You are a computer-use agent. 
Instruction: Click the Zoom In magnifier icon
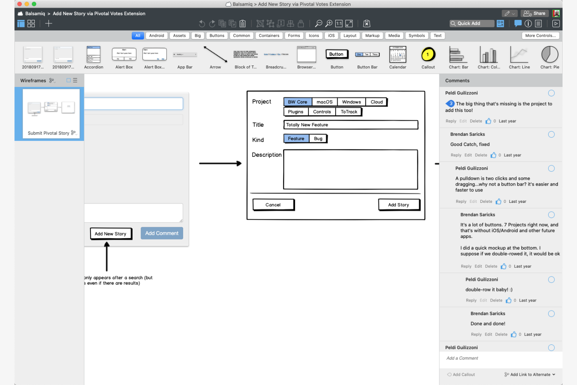coord(329,24)
